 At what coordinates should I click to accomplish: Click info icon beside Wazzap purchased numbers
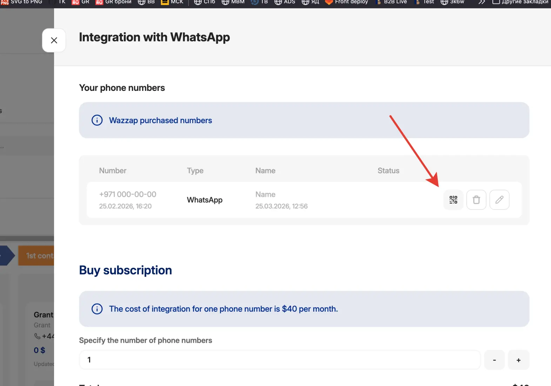coord(97,120)
